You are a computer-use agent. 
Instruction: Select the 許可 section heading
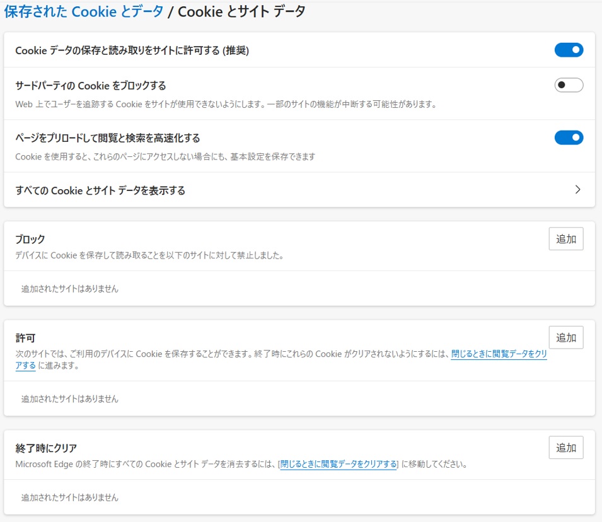click(x=25, y=338)
